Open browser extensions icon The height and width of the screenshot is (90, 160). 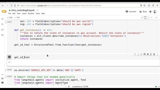[149, 5]
